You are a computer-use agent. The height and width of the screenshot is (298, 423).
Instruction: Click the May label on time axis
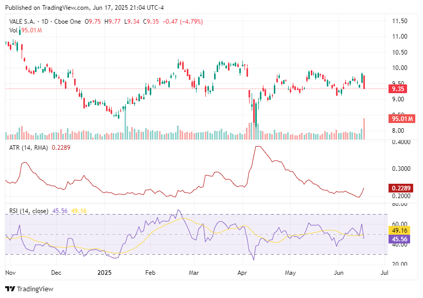(290, 273)
